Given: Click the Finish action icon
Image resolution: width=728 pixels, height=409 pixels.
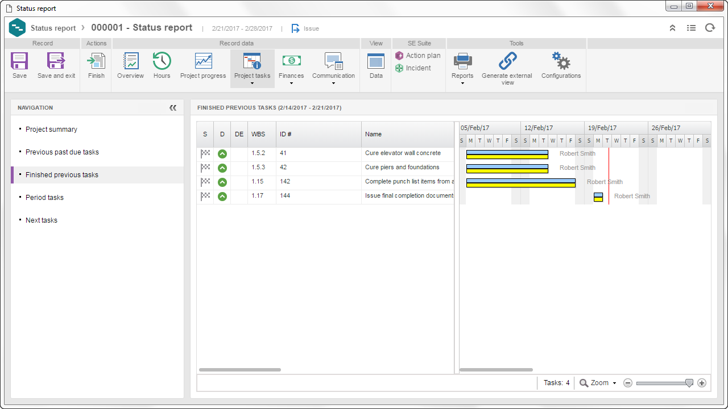Looking at the screenshot, I should 96,61.
